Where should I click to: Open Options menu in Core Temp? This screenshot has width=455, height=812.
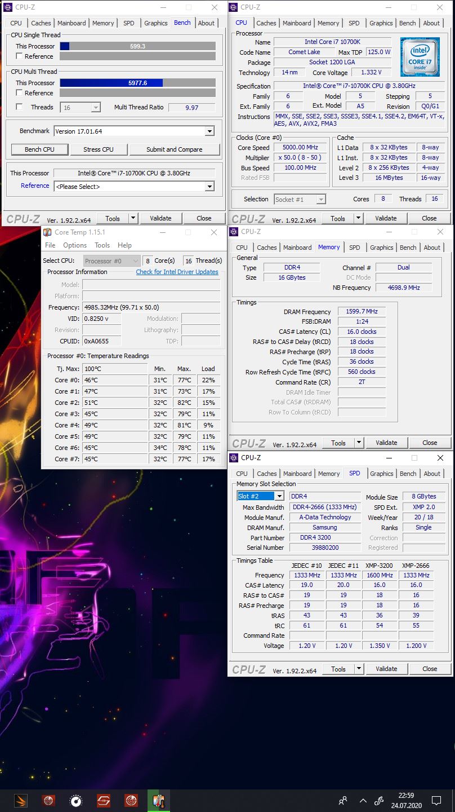(x=75, y=245)
